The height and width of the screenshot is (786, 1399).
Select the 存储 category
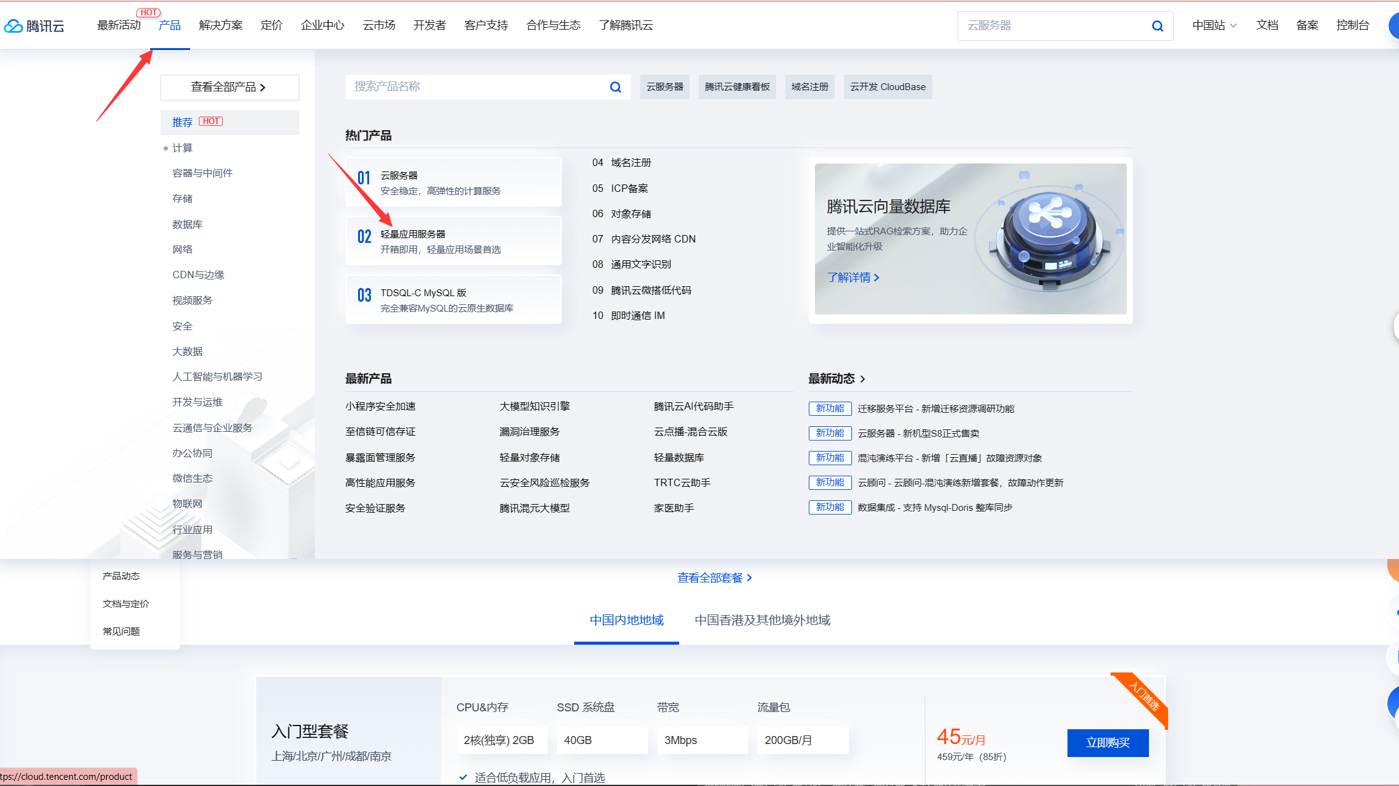pyautogui.click(x=182, y=199)
